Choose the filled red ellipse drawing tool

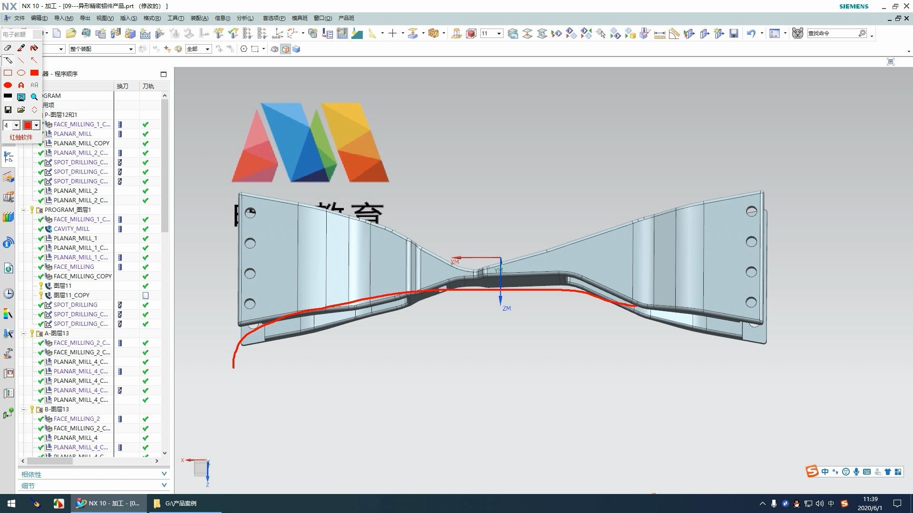click(8, 85)
